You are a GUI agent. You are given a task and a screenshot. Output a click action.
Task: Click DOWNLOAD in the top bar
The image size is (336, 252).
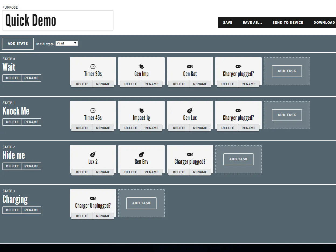(324, 22)
